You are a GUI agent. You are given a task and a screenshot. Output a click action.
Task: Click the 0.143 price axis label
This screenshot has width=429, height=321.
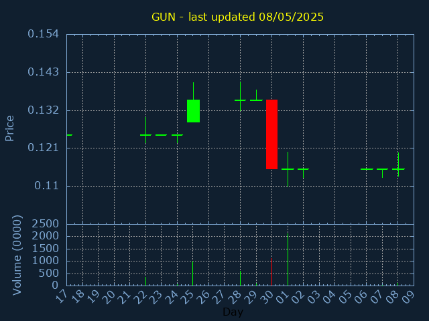(43, 72)
